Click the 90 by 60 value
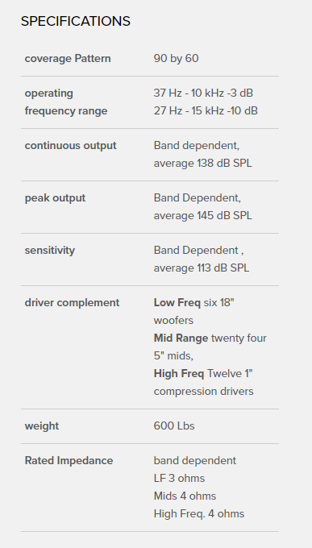312x548 pixels. click(176, 58)
